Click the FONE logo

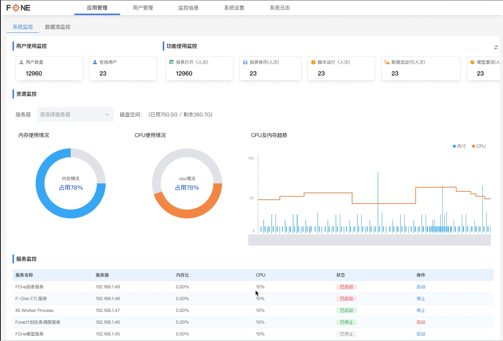18,8
